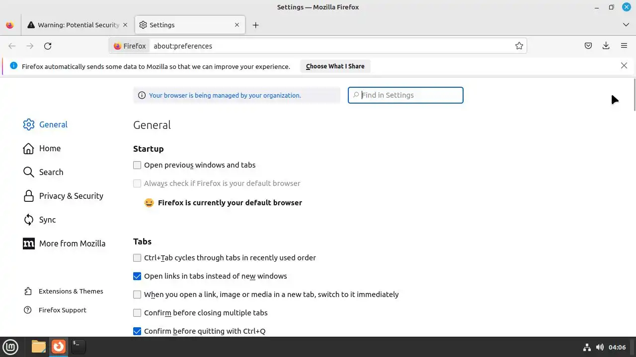
Task: Bookmark this page with star icon
Action: point(519,46)
